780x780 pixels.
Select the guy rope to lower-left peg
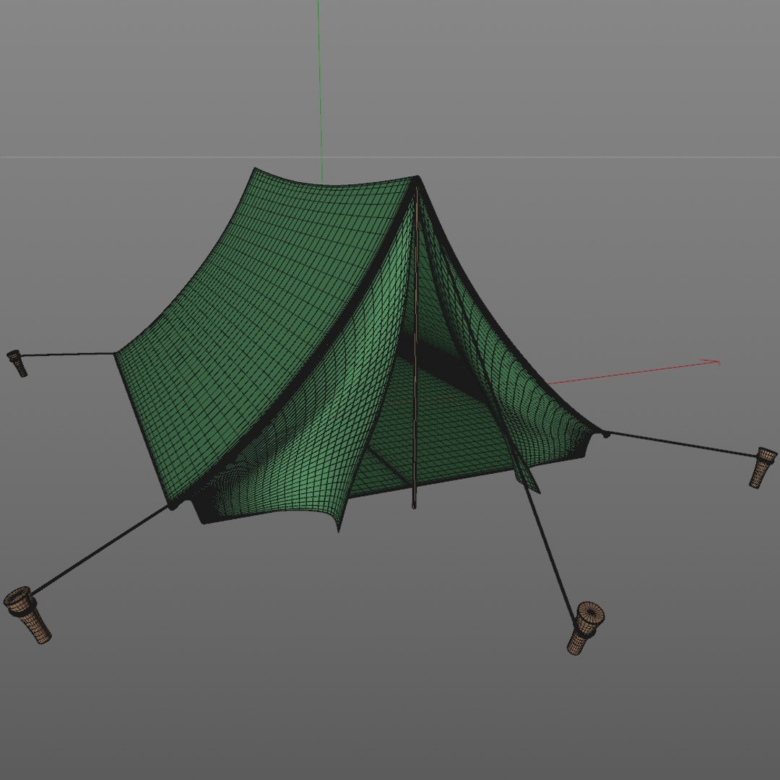pyautogui.click(x=100, y=550)
